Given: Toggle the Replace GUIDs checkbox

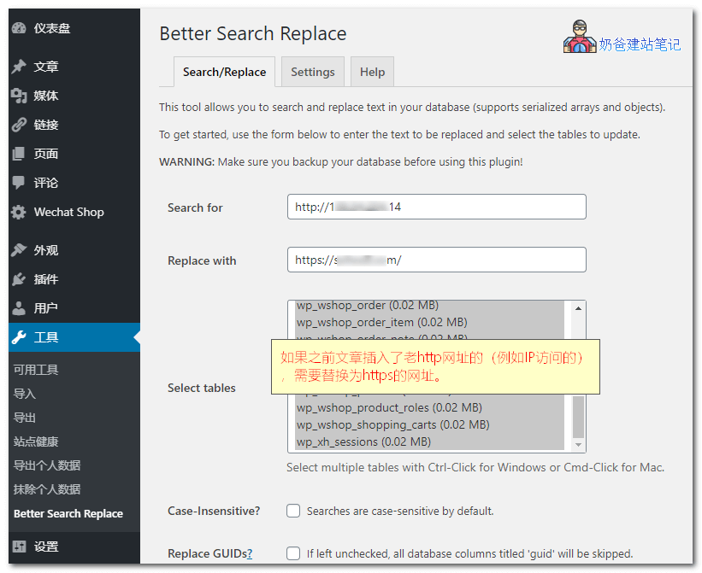Looking at the screenshot, I should pos(293,553).
